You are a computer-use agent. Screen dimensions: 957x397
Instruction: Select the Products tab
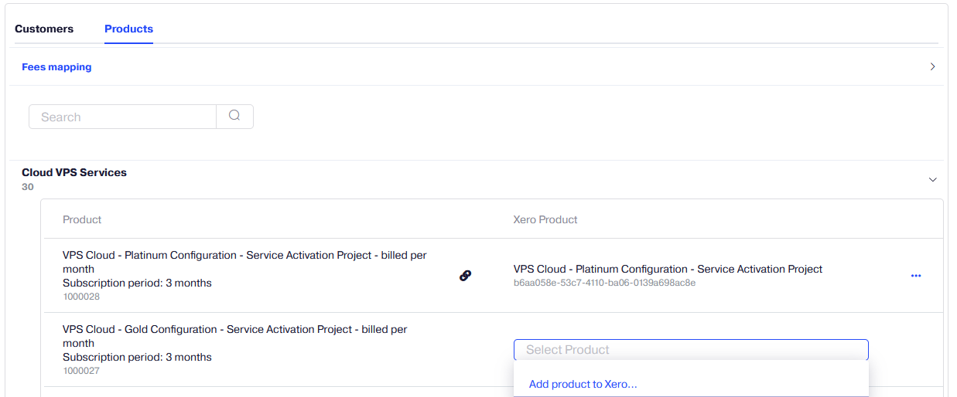(128, 29)
